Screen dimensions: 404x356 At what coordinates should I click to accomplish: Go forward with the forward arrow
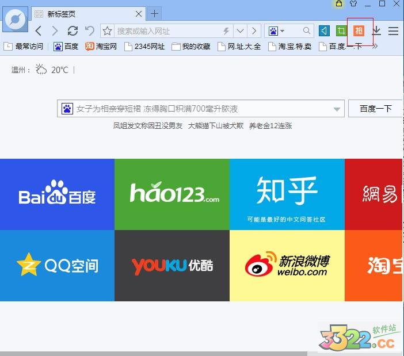(55, 31)
